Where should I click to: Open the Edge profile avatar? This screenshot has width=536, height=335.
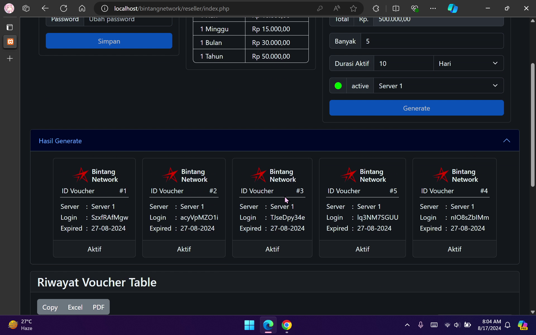[x=9, y=8]
